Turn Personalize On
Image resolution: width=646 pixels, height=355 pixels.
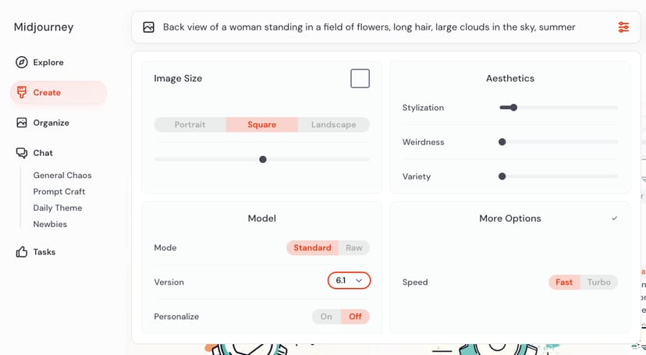[x=326, y=316]
